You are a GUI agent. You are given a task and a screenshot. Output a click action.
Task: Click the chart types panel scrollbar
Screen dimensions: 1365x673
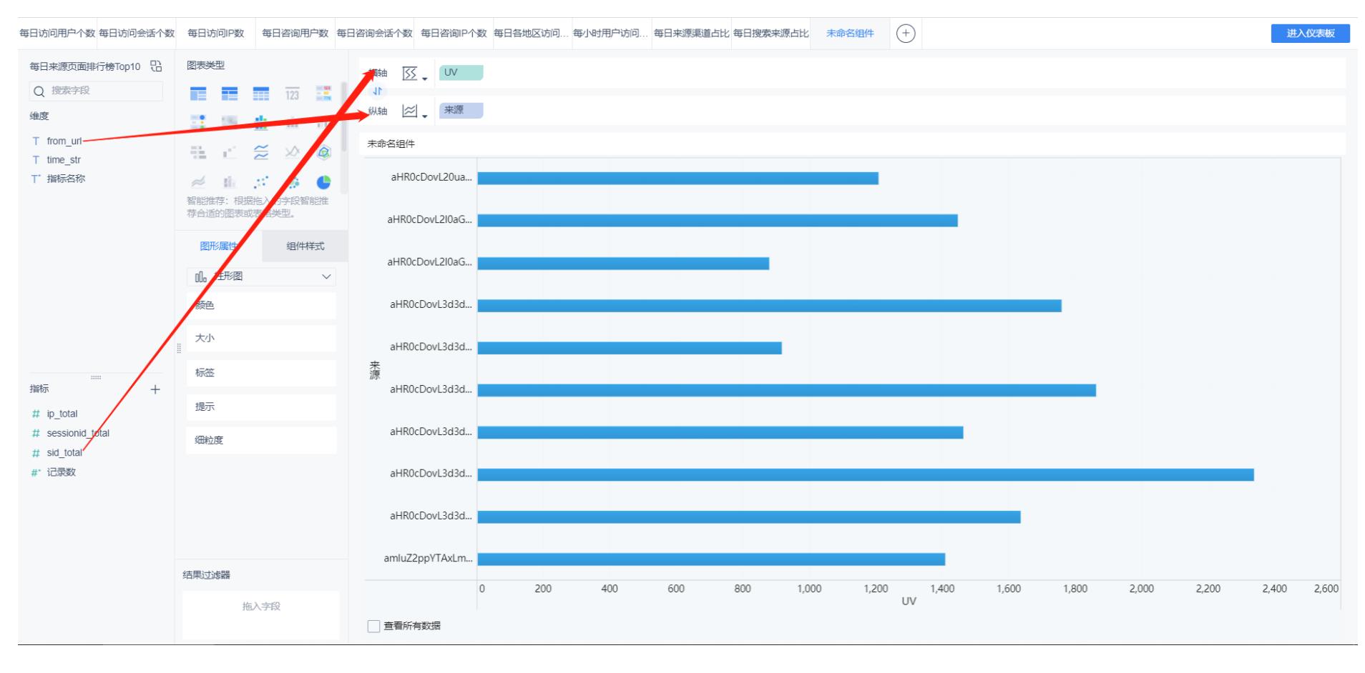(x=344, y=116)
